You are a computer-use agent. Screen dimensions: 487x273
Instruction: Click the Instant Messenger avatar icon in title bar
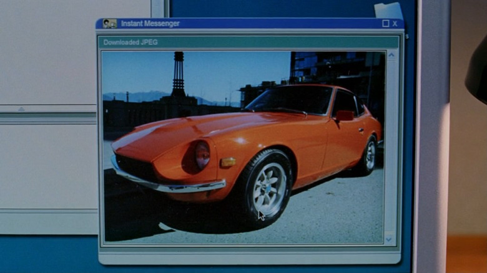point(110,24)
